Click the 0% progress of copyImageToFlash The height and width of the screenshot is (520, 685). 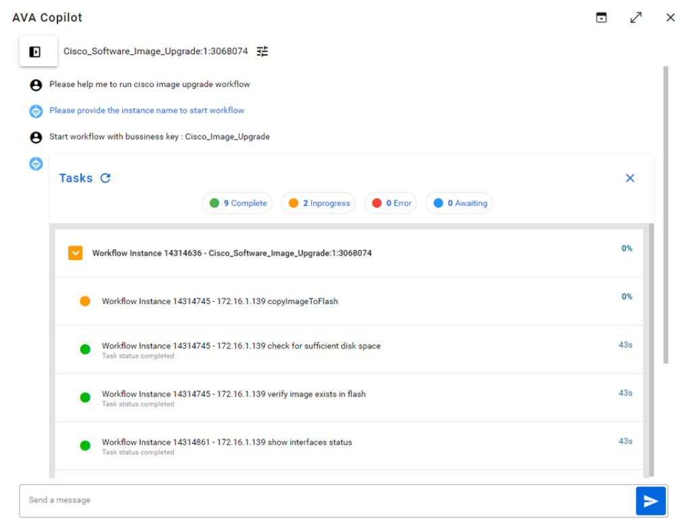[627, 296]
